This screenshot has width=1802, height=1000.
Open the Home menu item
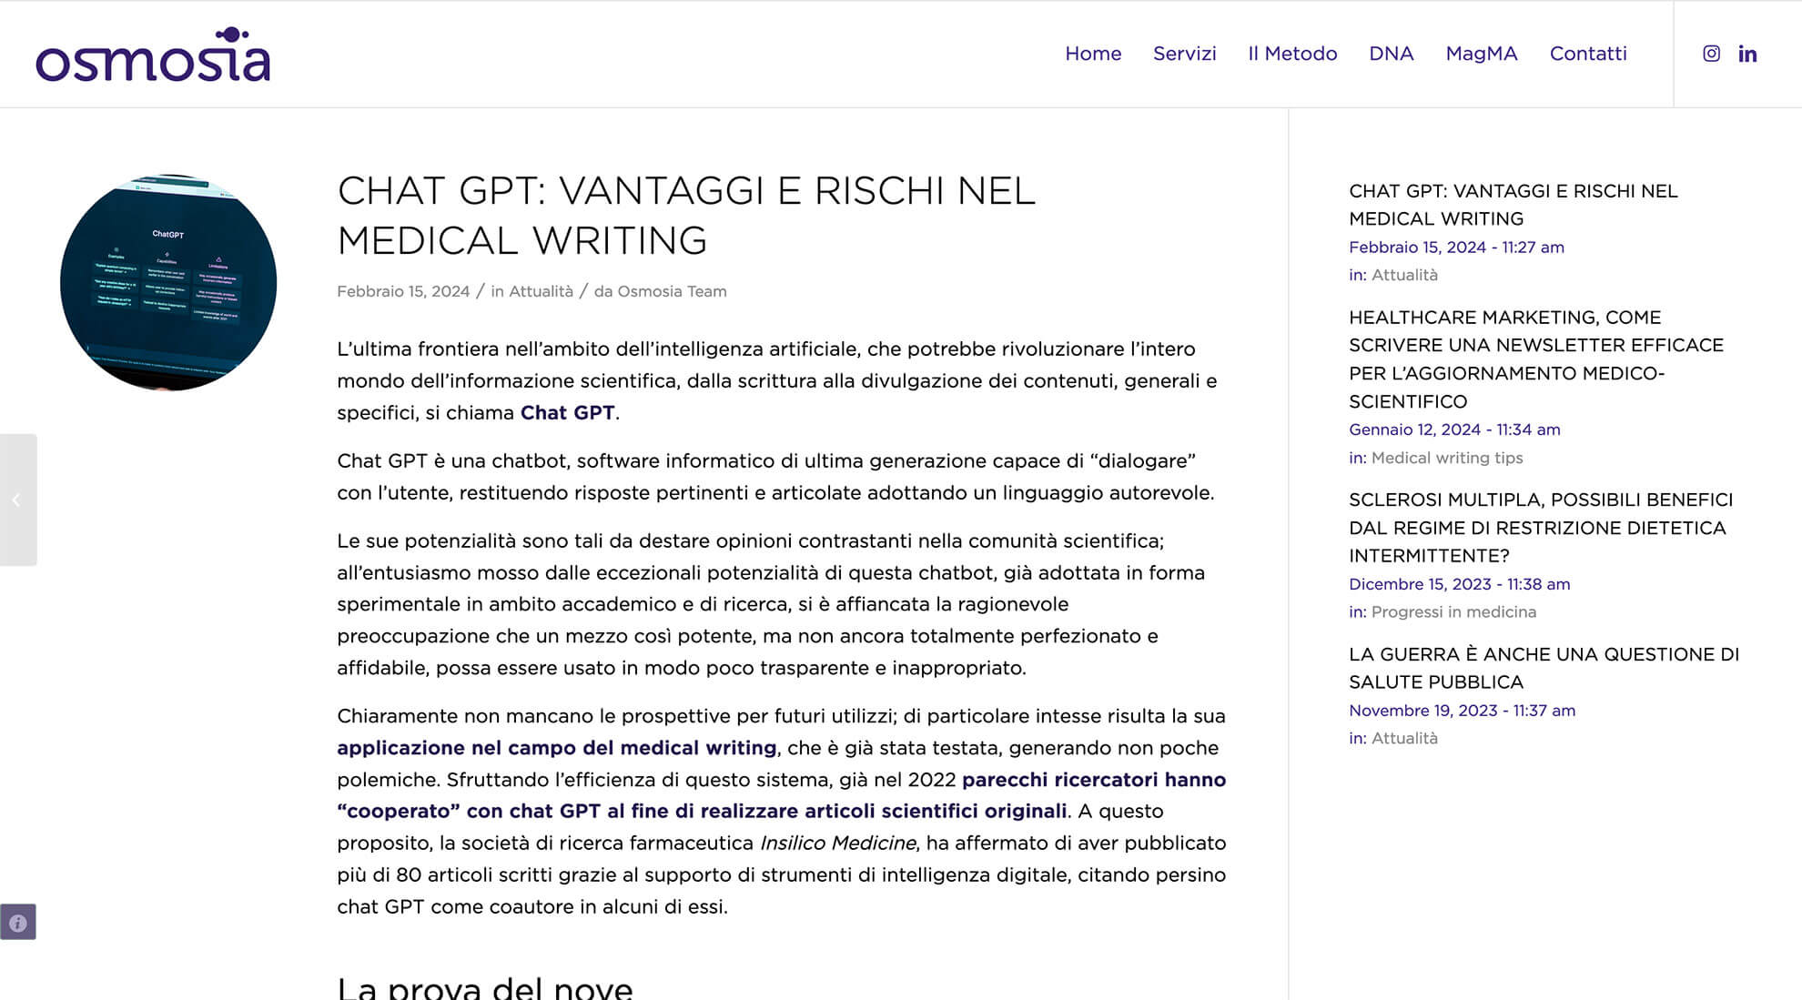(x=1093, y=54)
